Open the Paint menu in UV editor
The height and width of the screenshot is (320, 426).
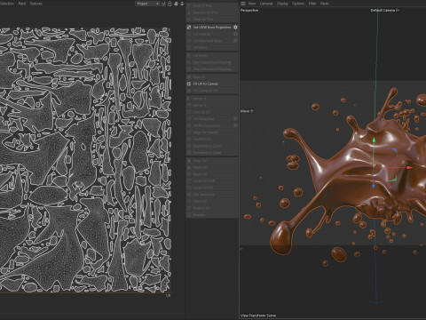[x=22, y=4]
